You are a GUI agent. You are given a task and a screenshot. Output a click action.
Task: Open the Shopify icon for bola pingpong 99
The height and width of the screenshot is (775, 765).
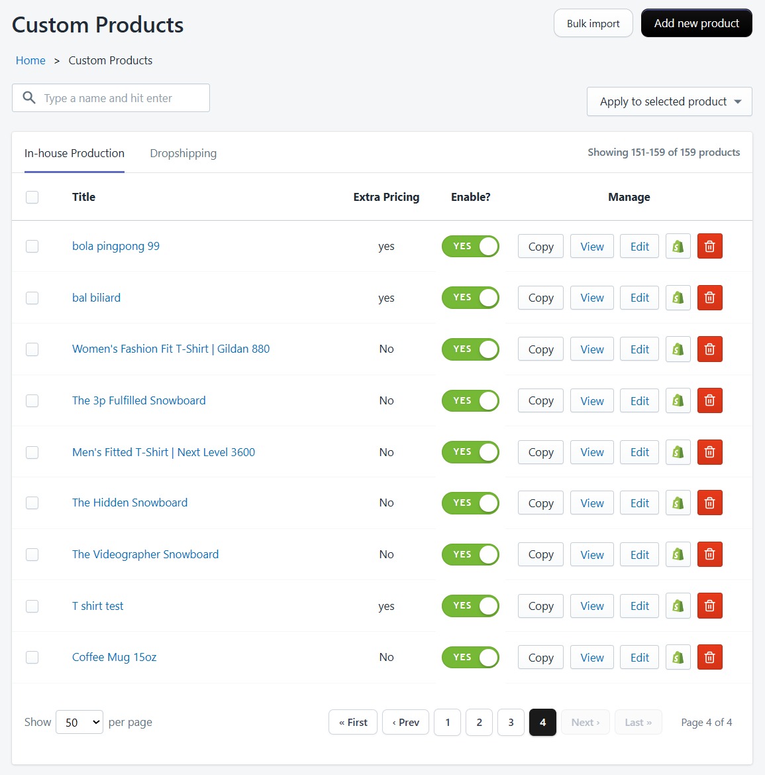pos(678,246)
